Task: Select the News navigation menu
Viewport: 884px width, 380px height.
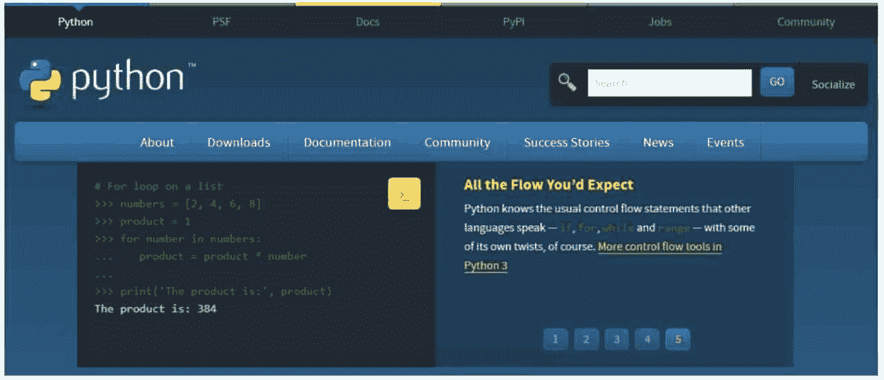Action: point(657,143)
